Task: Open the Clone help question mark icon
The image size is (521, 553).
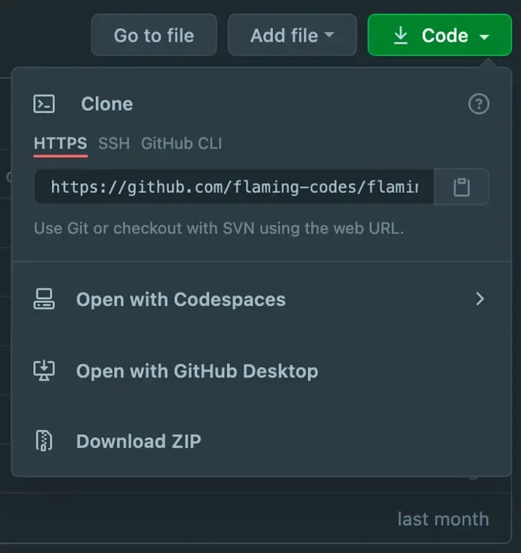Action: [x=479, y=104]
